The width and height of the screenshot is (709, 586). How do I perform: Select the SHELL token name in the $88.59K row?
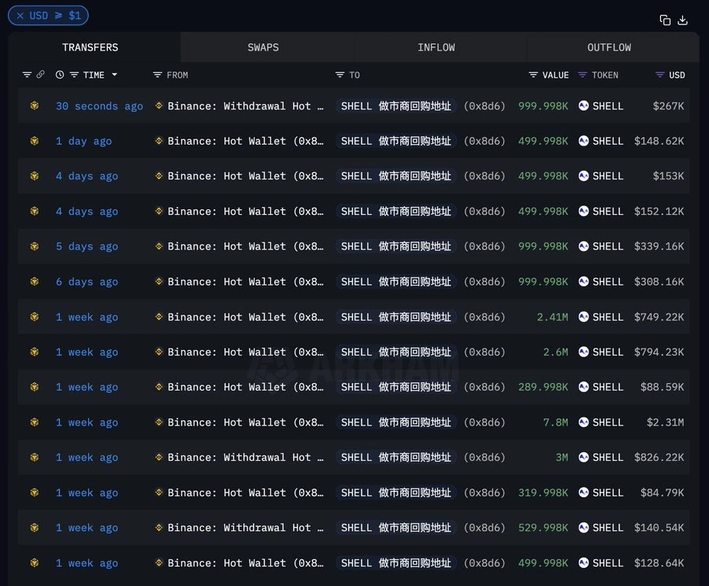pos(607,387)
